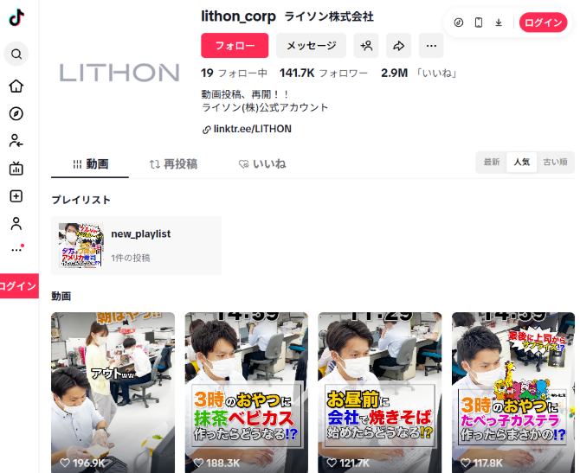The height and width of the screenshot is (473, 580).
Task: Open the linktr.ee/LITHON link
Action: [x=252, y=129]
